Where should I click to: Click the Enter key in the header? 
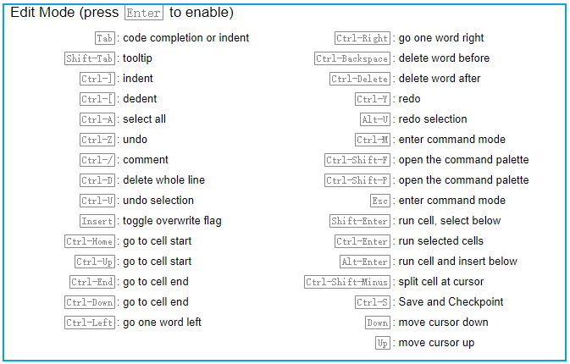tap(144, 14)
